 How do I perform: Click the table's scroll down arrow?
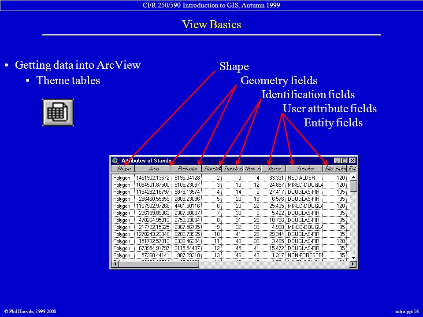click(x=353, y=258)
